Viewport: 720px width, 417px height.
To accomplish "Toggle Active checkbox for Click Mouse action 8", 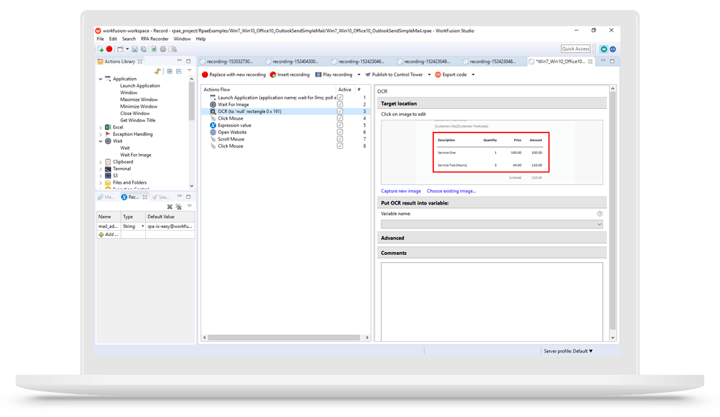I will coord(340,146).
